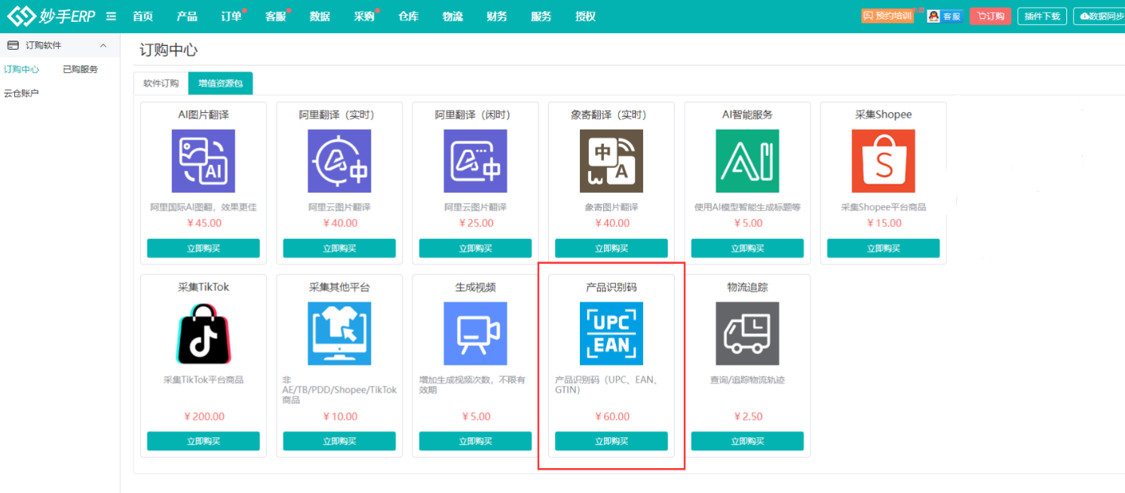Open the 客服 menu
The width and height of the screenshot is (1125, 493).
coord(276,17)
